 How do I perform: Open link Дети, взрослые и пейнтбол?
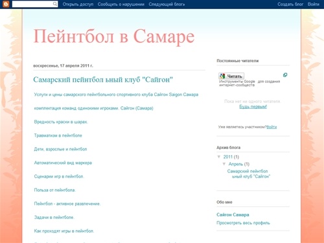coord(60,149)
